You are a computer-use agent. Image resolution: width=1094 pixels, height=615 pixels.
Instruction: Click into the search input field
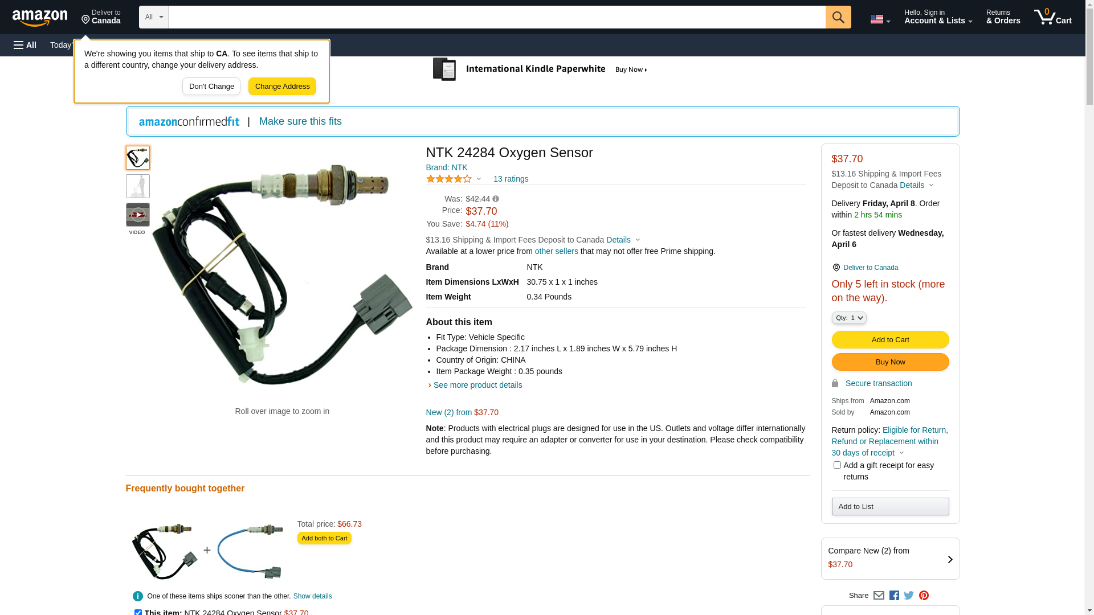(x=496, y=17)
